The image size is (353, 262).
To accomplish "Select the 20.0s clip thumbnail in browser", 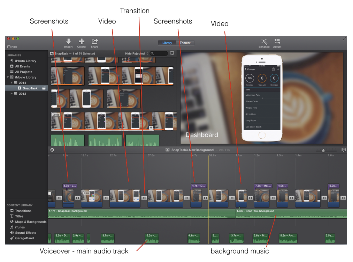I will point(102,121).
